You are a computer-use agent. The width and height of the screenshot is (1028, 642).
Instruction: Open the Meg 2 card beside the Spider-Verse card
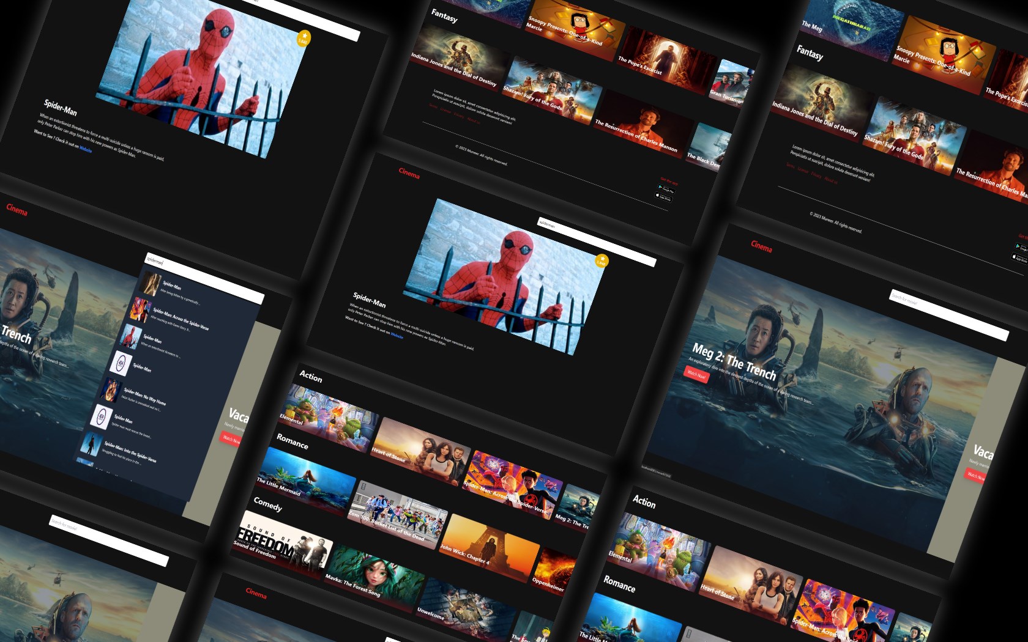[x=574, y=507]
